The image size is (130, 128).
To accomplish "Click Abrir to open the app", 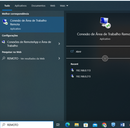I will [78, 52].
